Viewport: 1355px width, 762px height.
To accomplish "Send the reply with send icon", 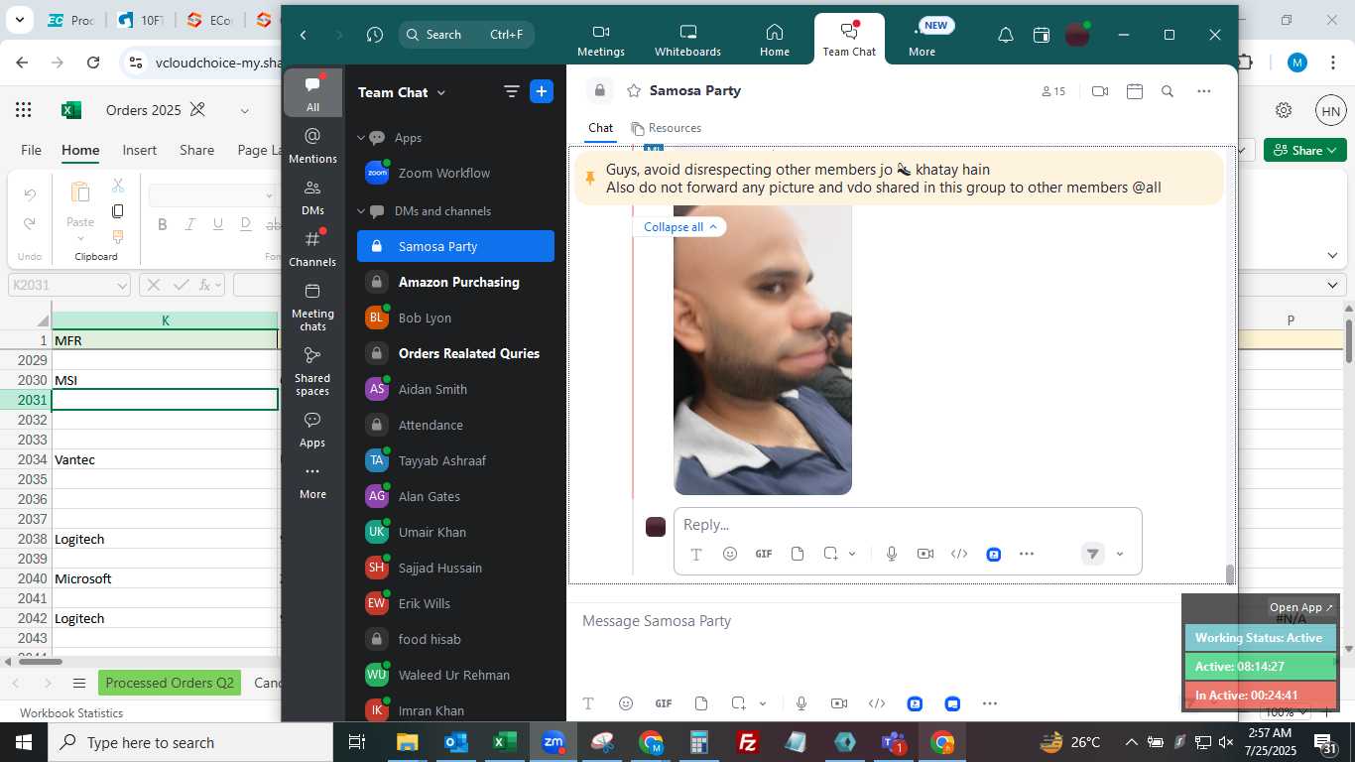I will pyautogui.click(x=1092, y=554).
